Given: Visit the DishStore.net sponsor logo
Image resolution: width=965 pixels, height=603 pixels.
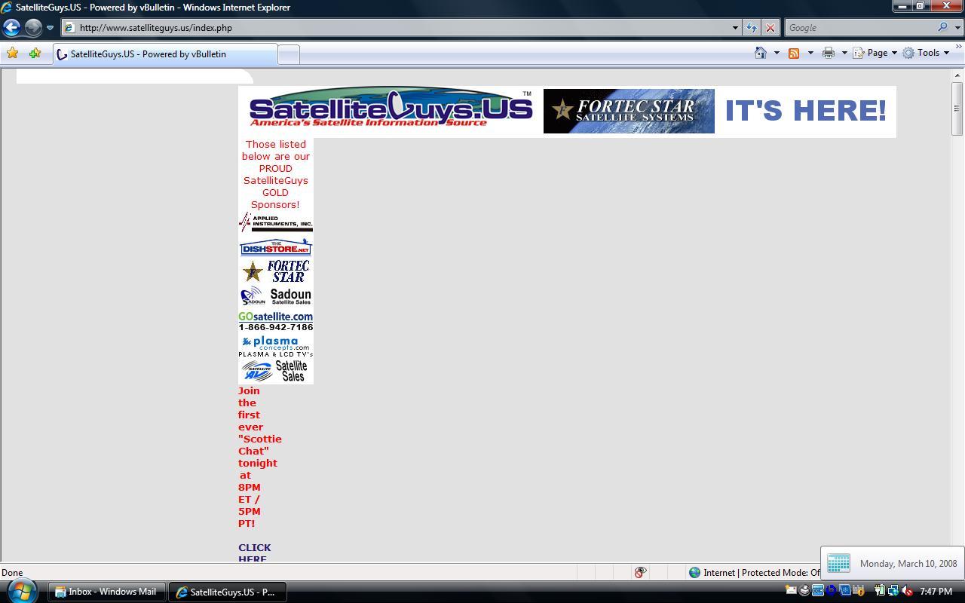Looking at the screenshot, I should click(276, 247).
